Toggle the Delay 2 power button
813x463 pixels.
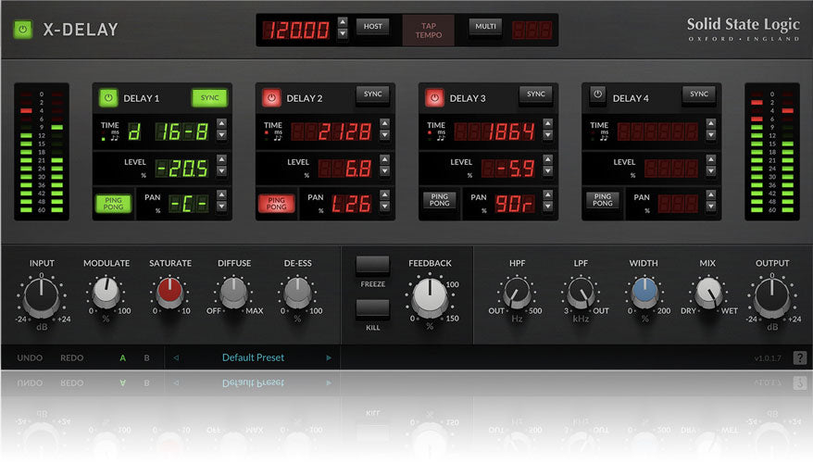click(x=271, y=98)
